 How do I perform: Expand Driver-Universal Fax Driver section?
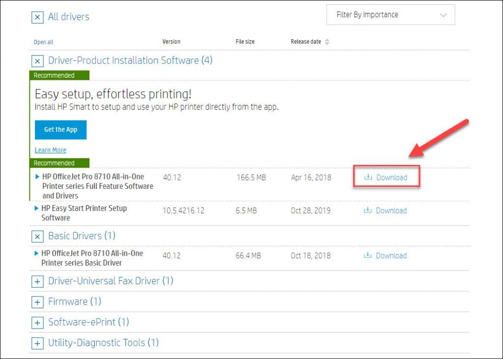(37, 282)
